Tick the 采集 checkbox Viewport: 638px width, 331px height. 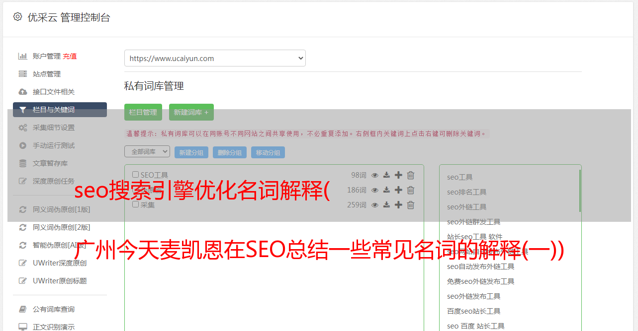coord(136,204)
